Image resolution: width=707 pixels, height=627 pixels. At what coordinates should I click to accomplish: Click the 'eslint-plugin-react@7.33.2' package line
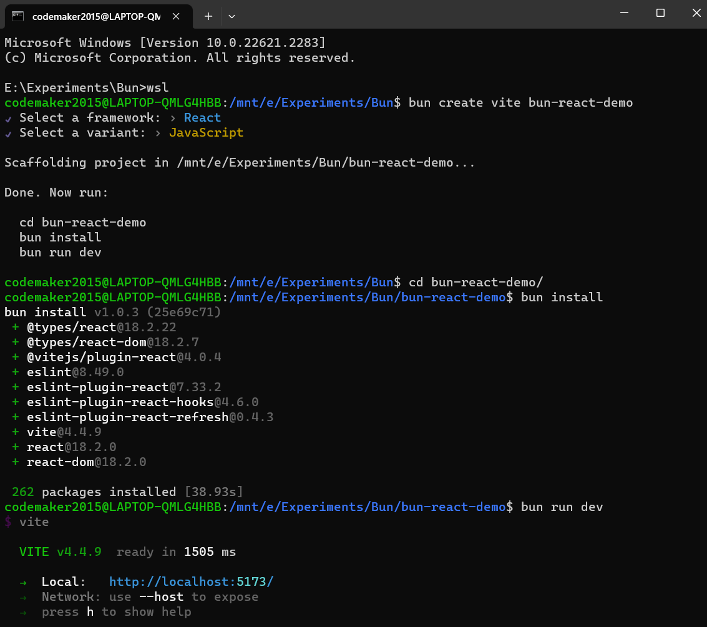point(116,387)
